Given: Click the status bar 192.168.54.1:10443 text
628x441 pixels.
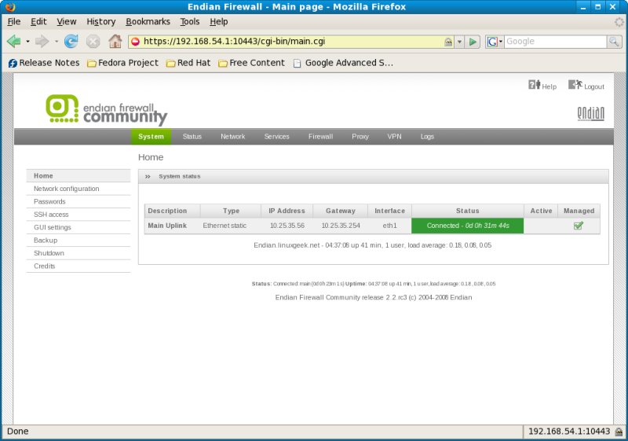Looking at the screenshot, I should click(x=568, y=432).
